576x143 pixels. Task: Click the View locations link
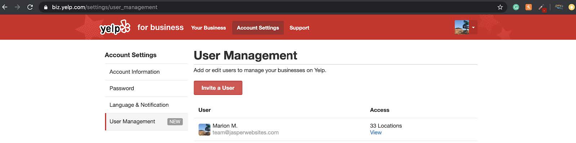click(376, 133)
